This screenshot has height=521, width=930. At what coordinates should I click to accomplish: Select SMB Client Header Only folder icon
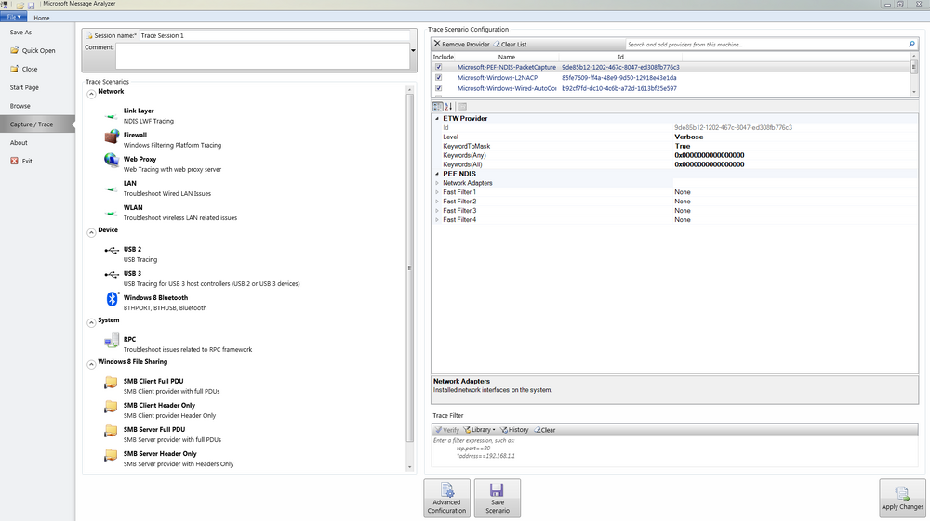point(111,407)
